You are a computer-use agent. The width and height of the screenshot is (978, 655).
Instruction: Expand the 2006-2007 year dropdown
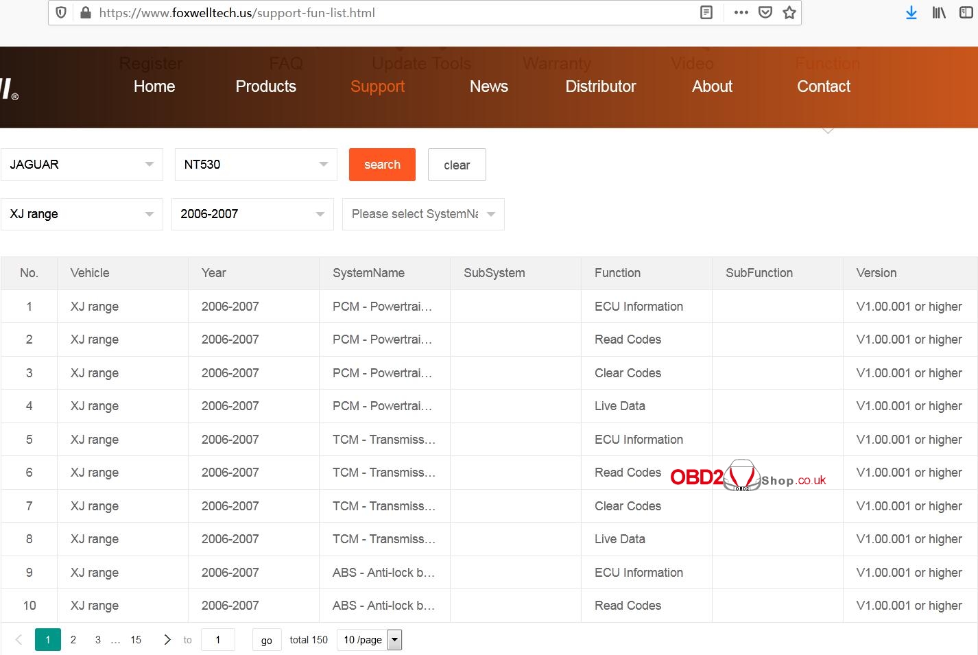coord(252,214)
